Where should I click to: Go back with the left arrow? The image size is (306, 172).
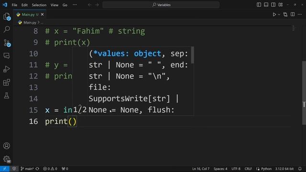[89, 5]
